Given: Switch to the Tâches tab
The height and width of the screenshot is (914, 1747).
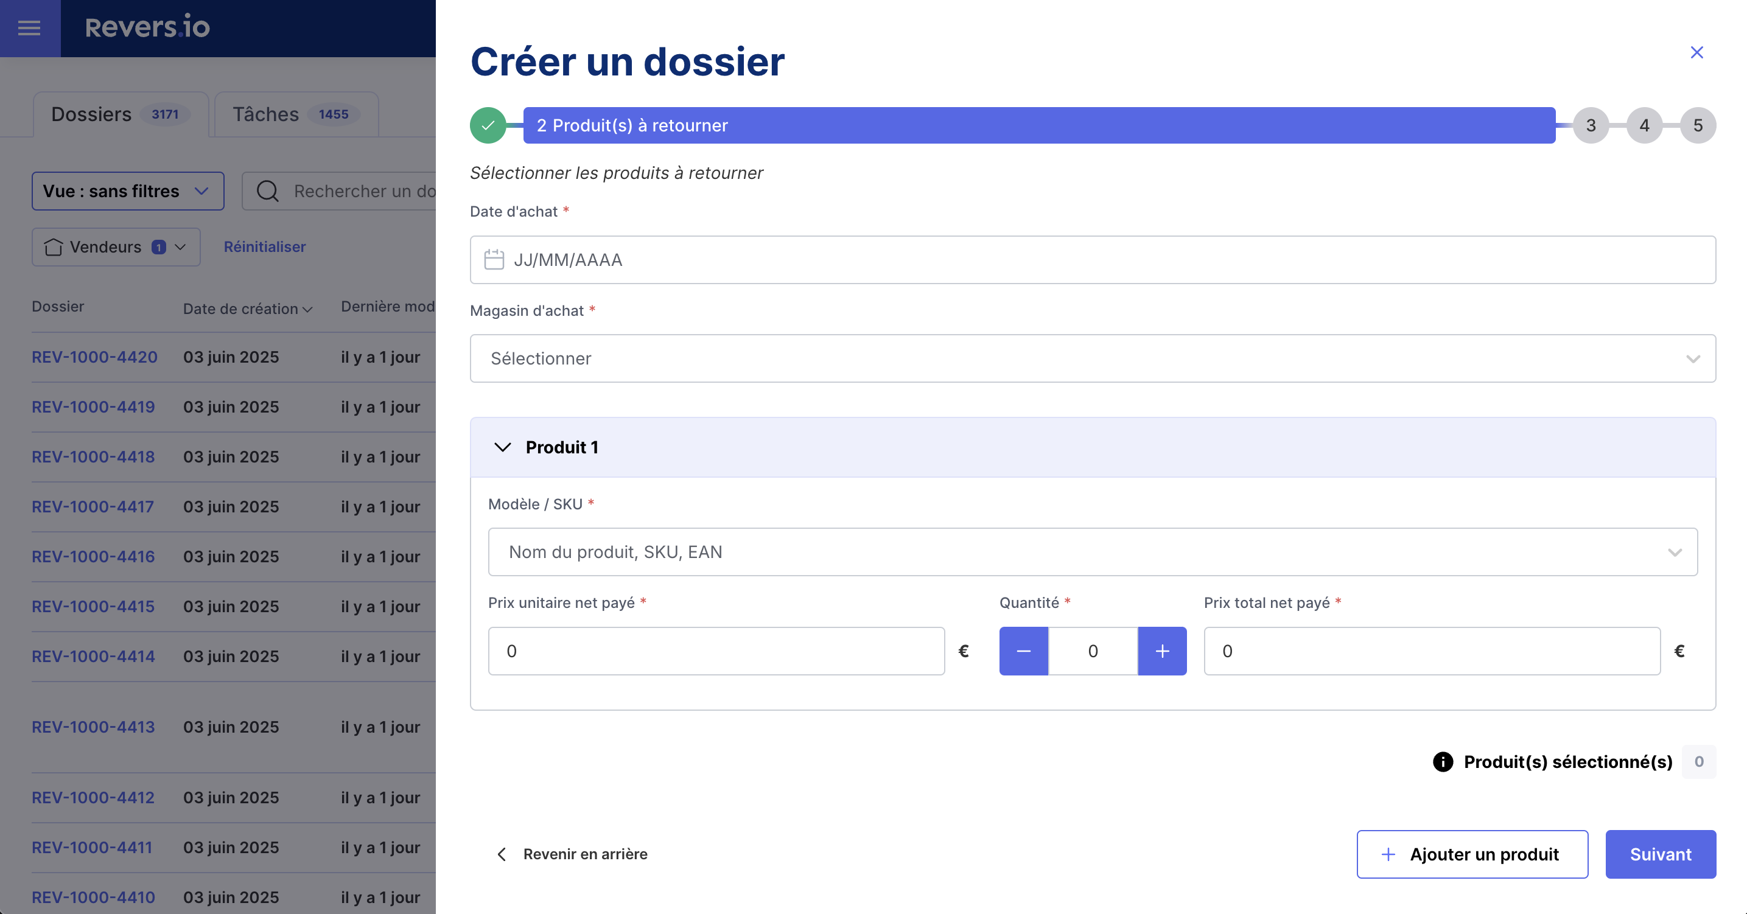Looking at the screenshot, I should pyautogui.click(x=296, y=114).
